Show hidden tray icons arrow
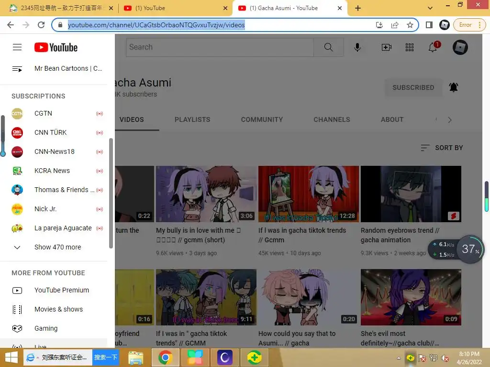The height and width of the screenshot is (367, 490). coord(399,358)
